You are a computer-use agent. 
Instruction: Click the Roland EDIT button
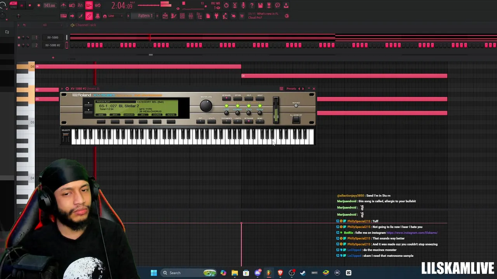200,122
